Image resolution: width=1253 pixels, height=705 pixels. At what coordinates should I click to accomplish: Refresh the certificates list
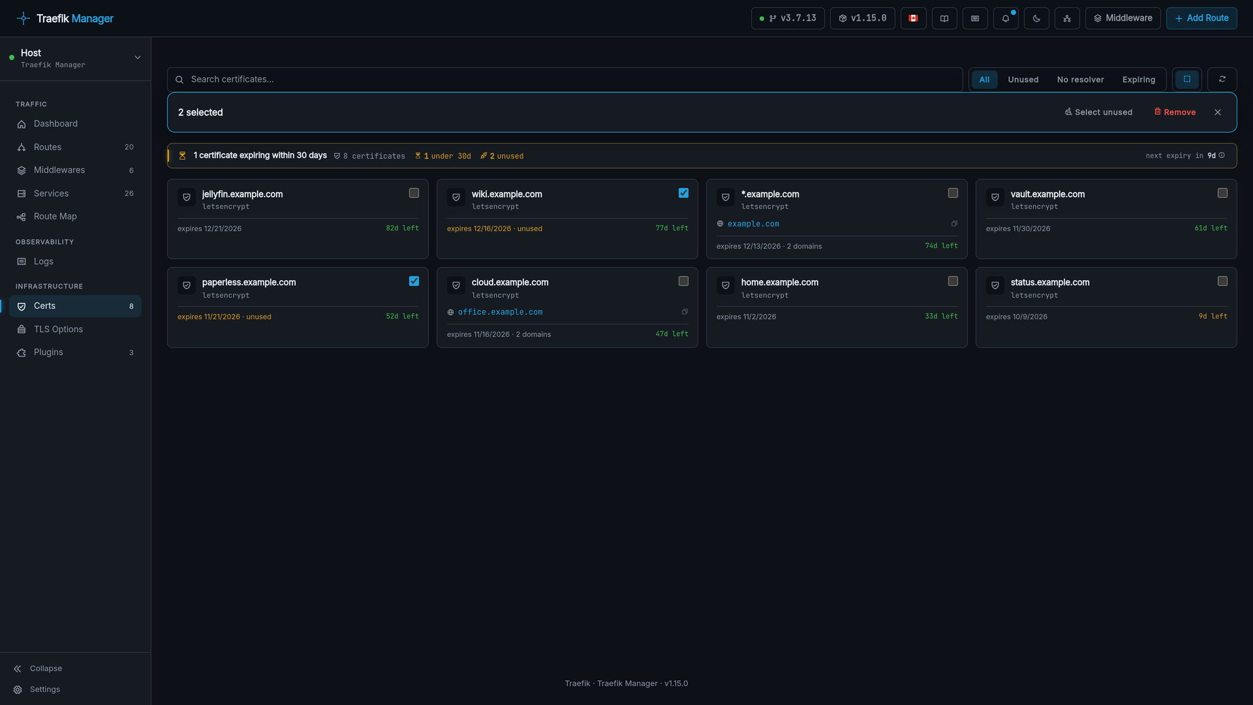[x=1222, y=79]
